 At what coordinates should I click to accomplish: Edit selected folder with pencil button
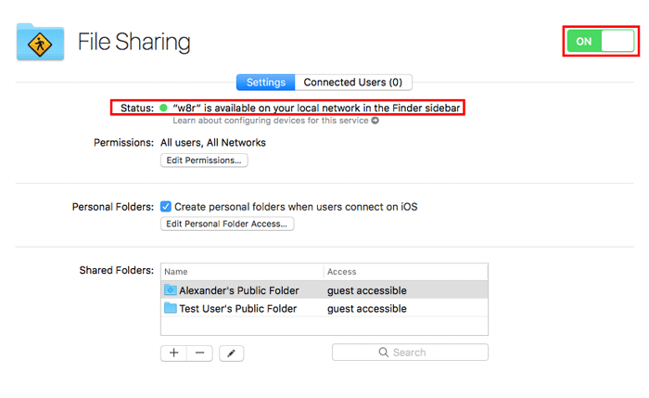tap(232, 353)
